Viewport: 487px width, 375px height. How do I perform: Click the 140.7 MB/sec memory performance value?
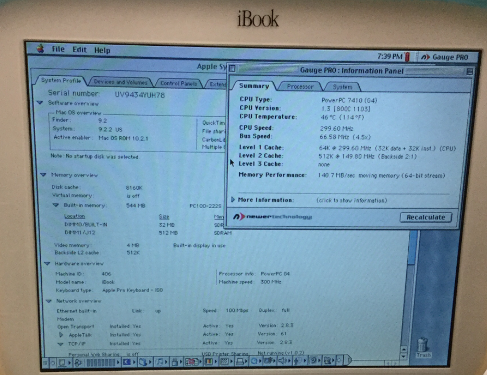pyautogui.click(x=381, y=176)
